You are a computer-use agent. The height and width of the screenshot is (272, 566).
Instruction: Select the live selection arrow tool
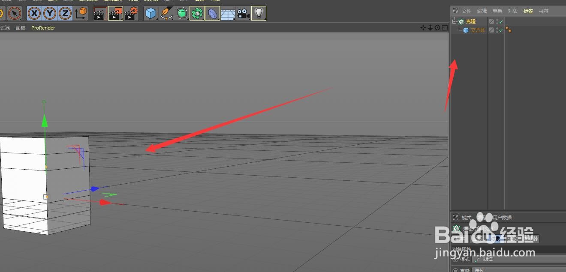(15, 14)
